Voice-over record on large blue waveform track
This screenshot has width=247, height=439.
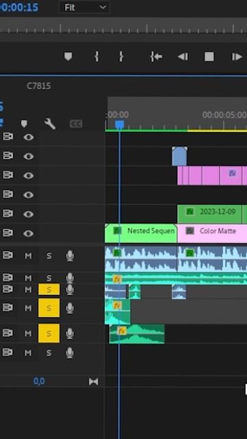(x=70, y=256)
